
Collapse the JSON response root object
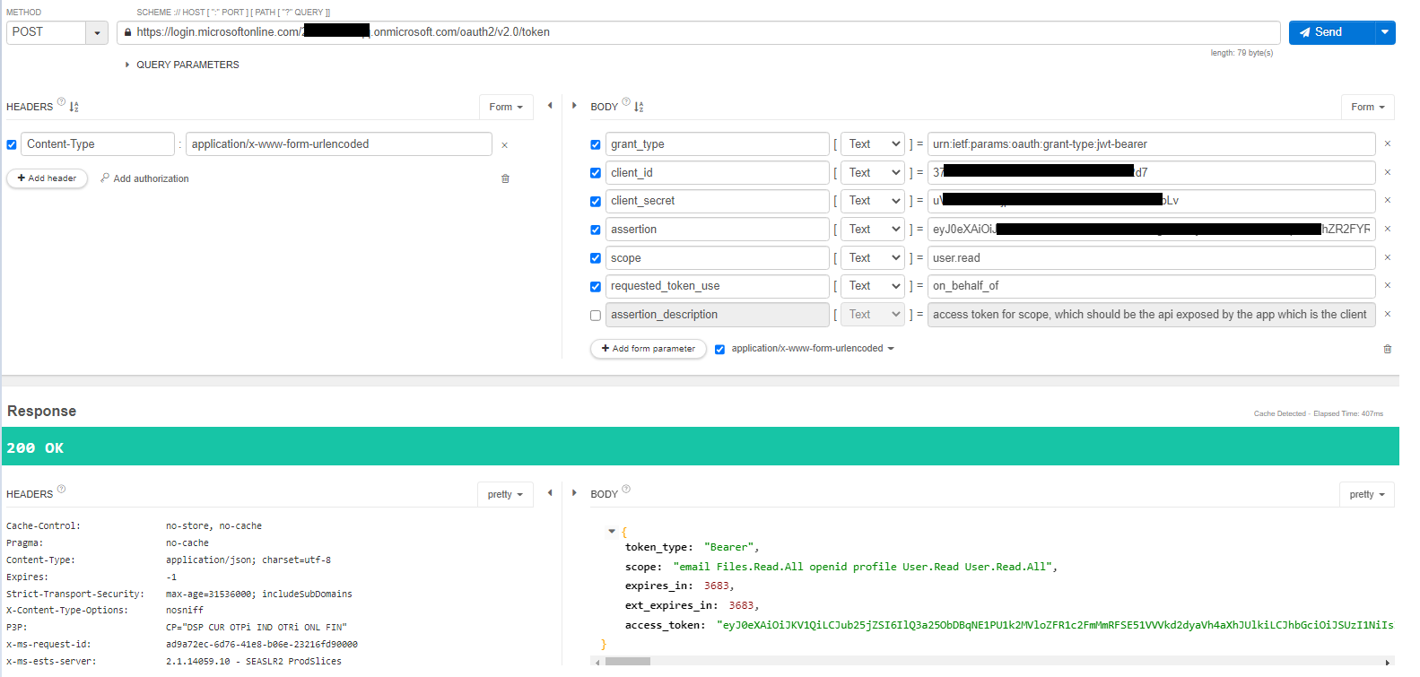point(612,532)
